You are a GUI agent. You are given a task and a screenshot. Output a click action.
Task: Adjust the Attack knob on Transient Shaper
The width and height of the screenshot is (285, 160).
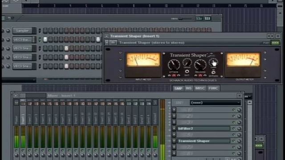click(x=174, y=65)
